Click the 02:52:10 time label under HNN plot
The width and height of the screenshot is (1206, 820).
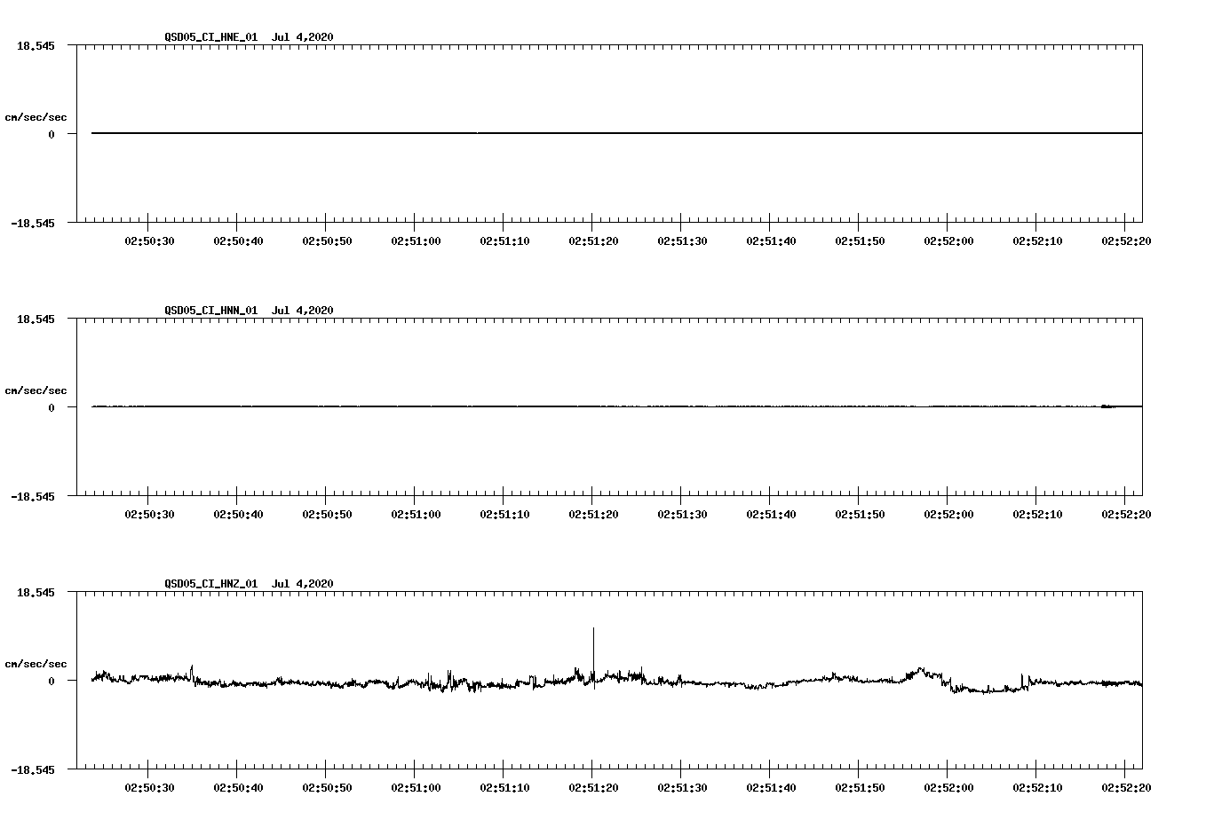1037,515
